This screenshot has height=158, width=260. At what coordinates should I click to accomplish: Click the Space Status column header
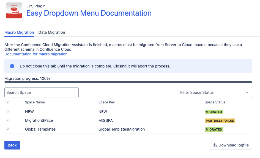pos(215,102)
